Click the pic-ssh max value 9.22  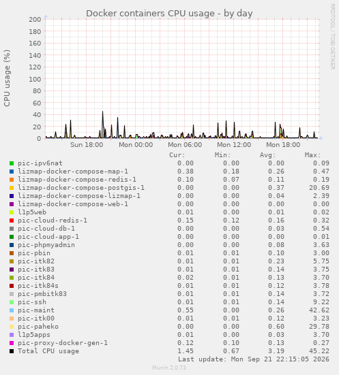[321, 302]
